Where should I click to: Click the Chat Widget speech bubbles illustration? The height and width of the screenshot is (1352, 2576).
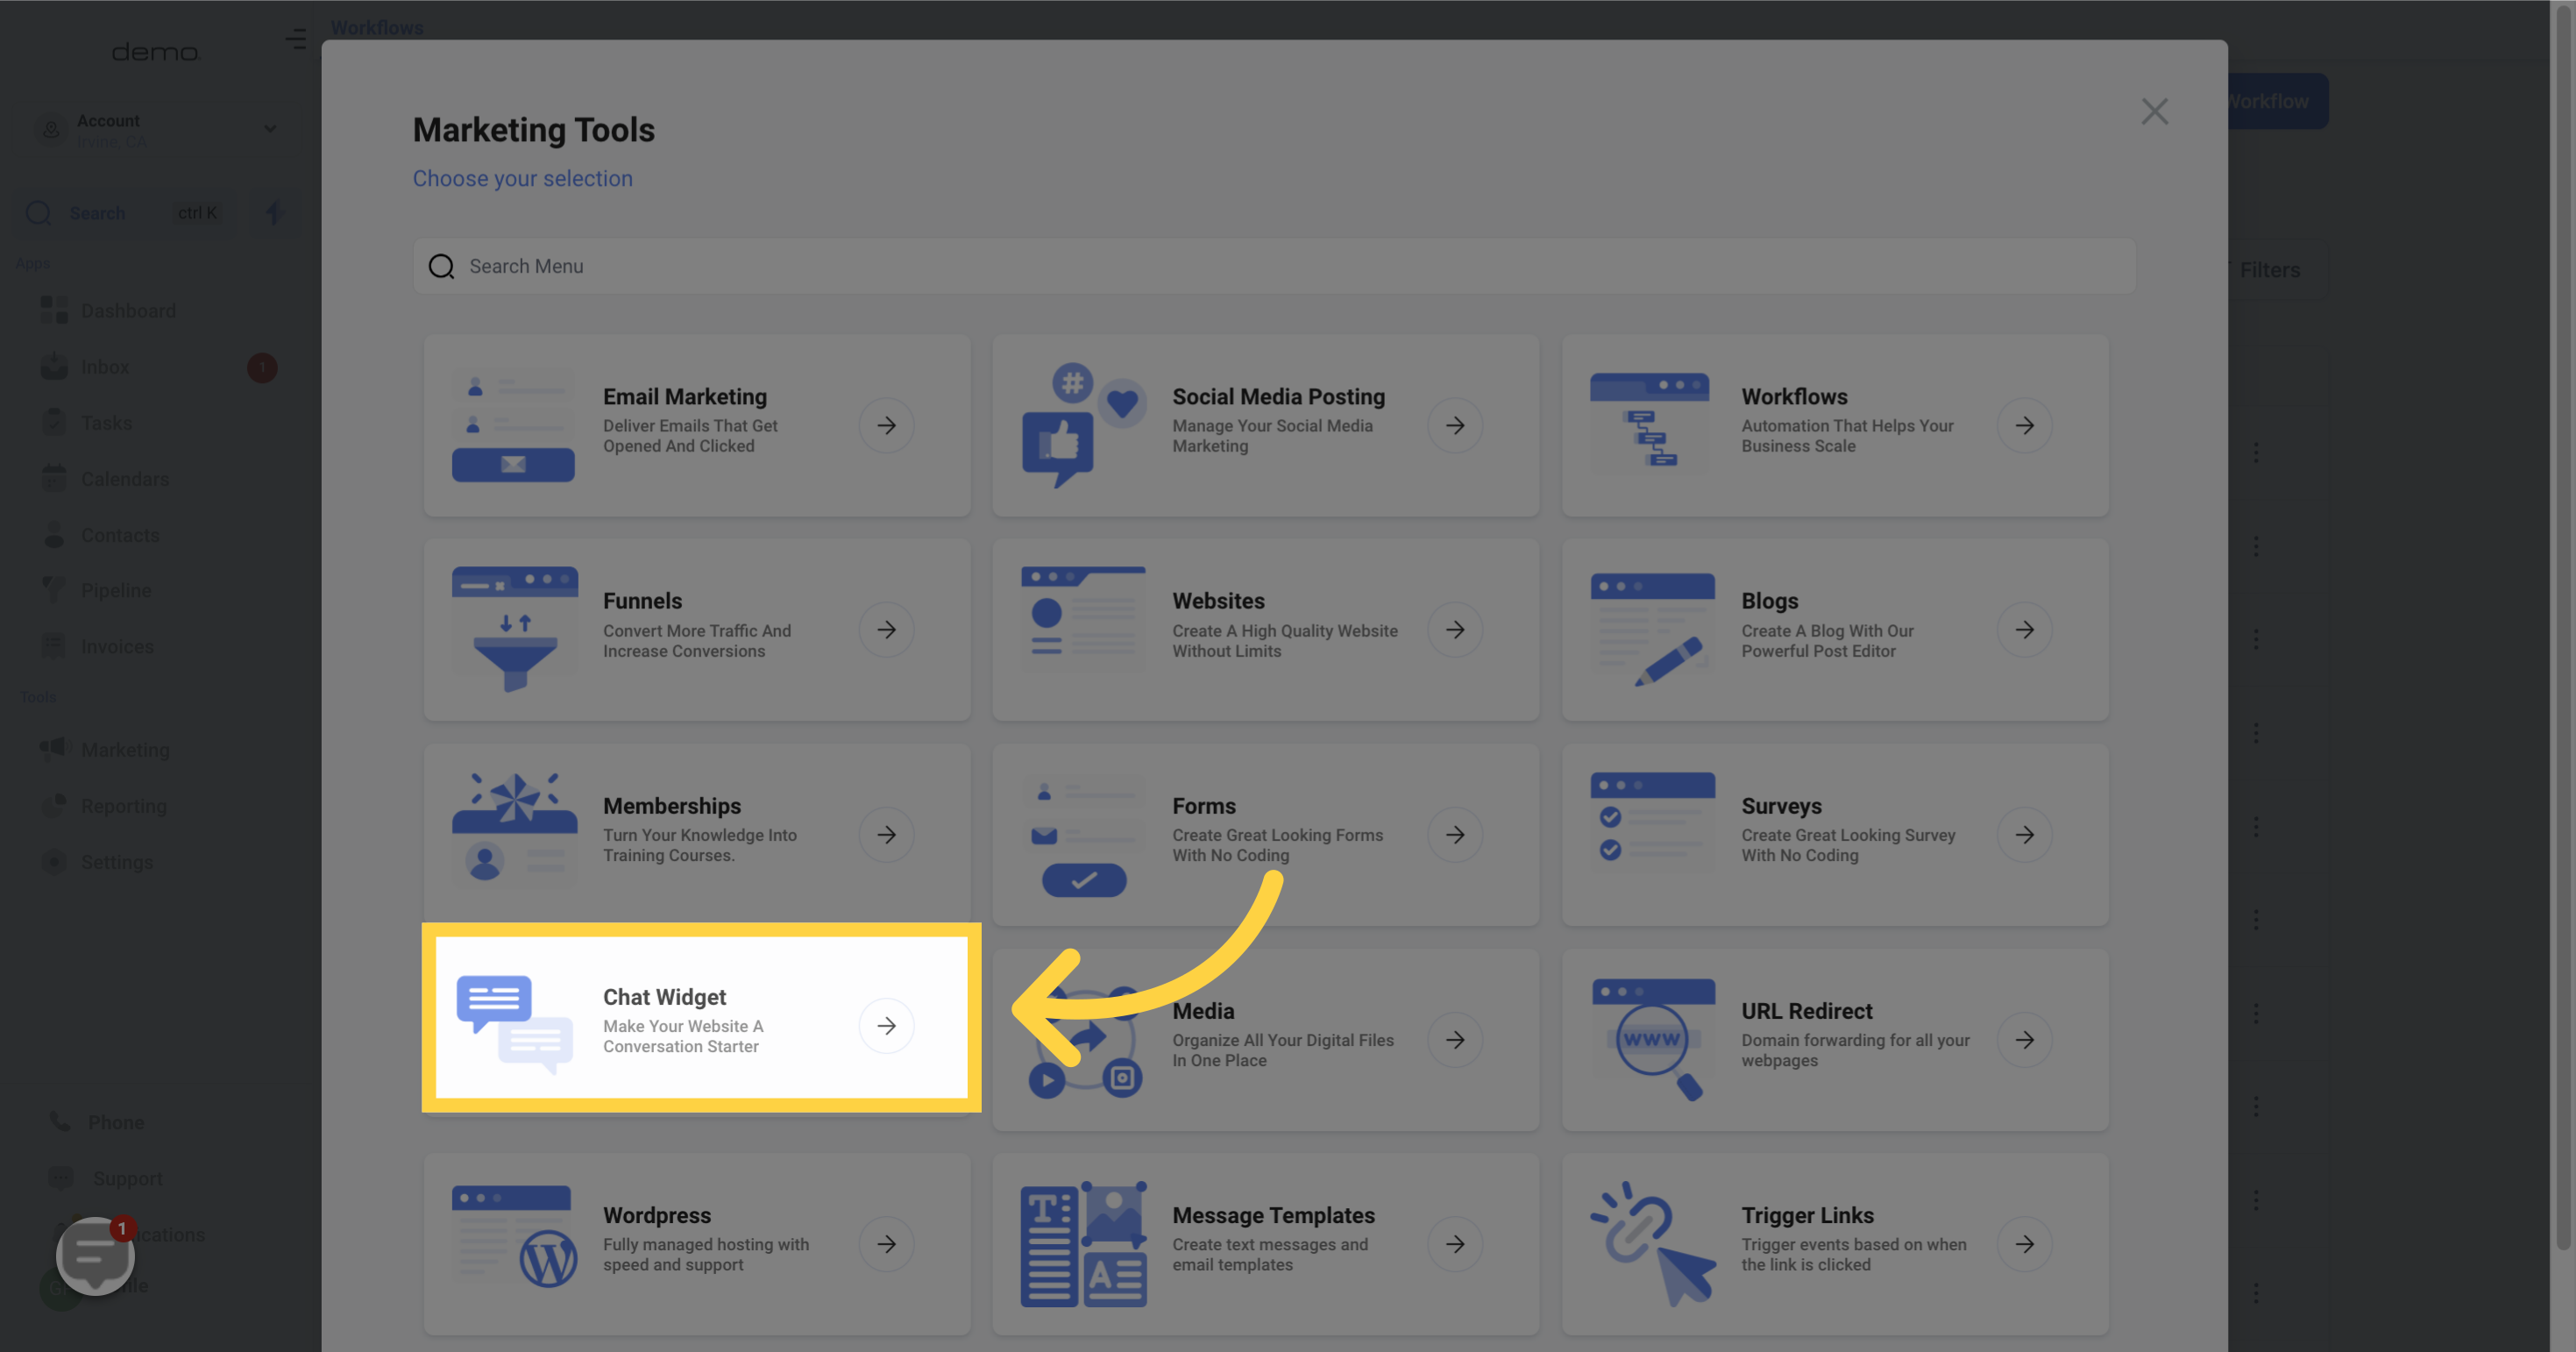pyautogui.click(x=514, y=1025)
